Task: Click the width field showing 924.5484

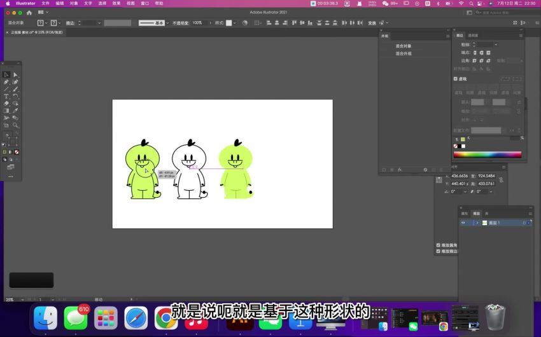Action: tap(486, 175)
